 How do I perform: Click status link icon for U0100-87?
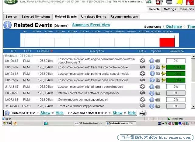[142, 61]
